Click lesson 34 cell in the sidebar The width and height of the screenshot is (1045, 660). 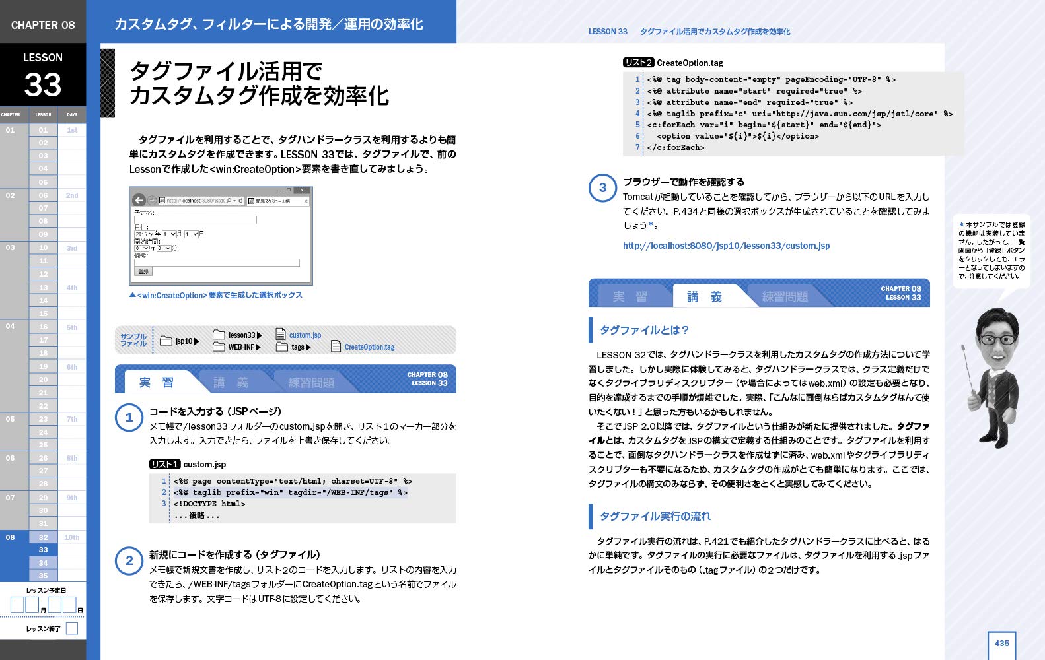pos(43,563)
